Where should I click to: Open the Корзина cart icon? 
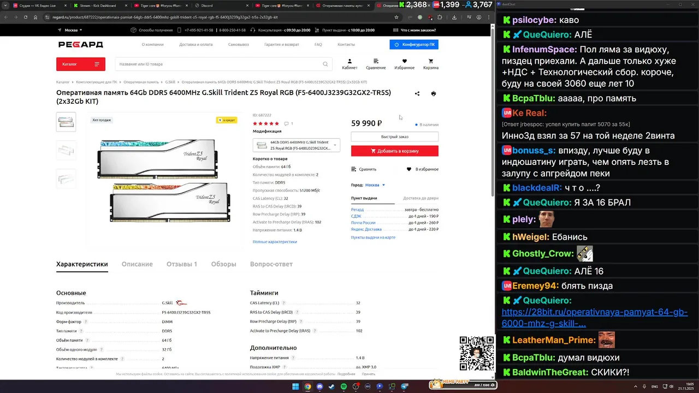click(431, 64)
